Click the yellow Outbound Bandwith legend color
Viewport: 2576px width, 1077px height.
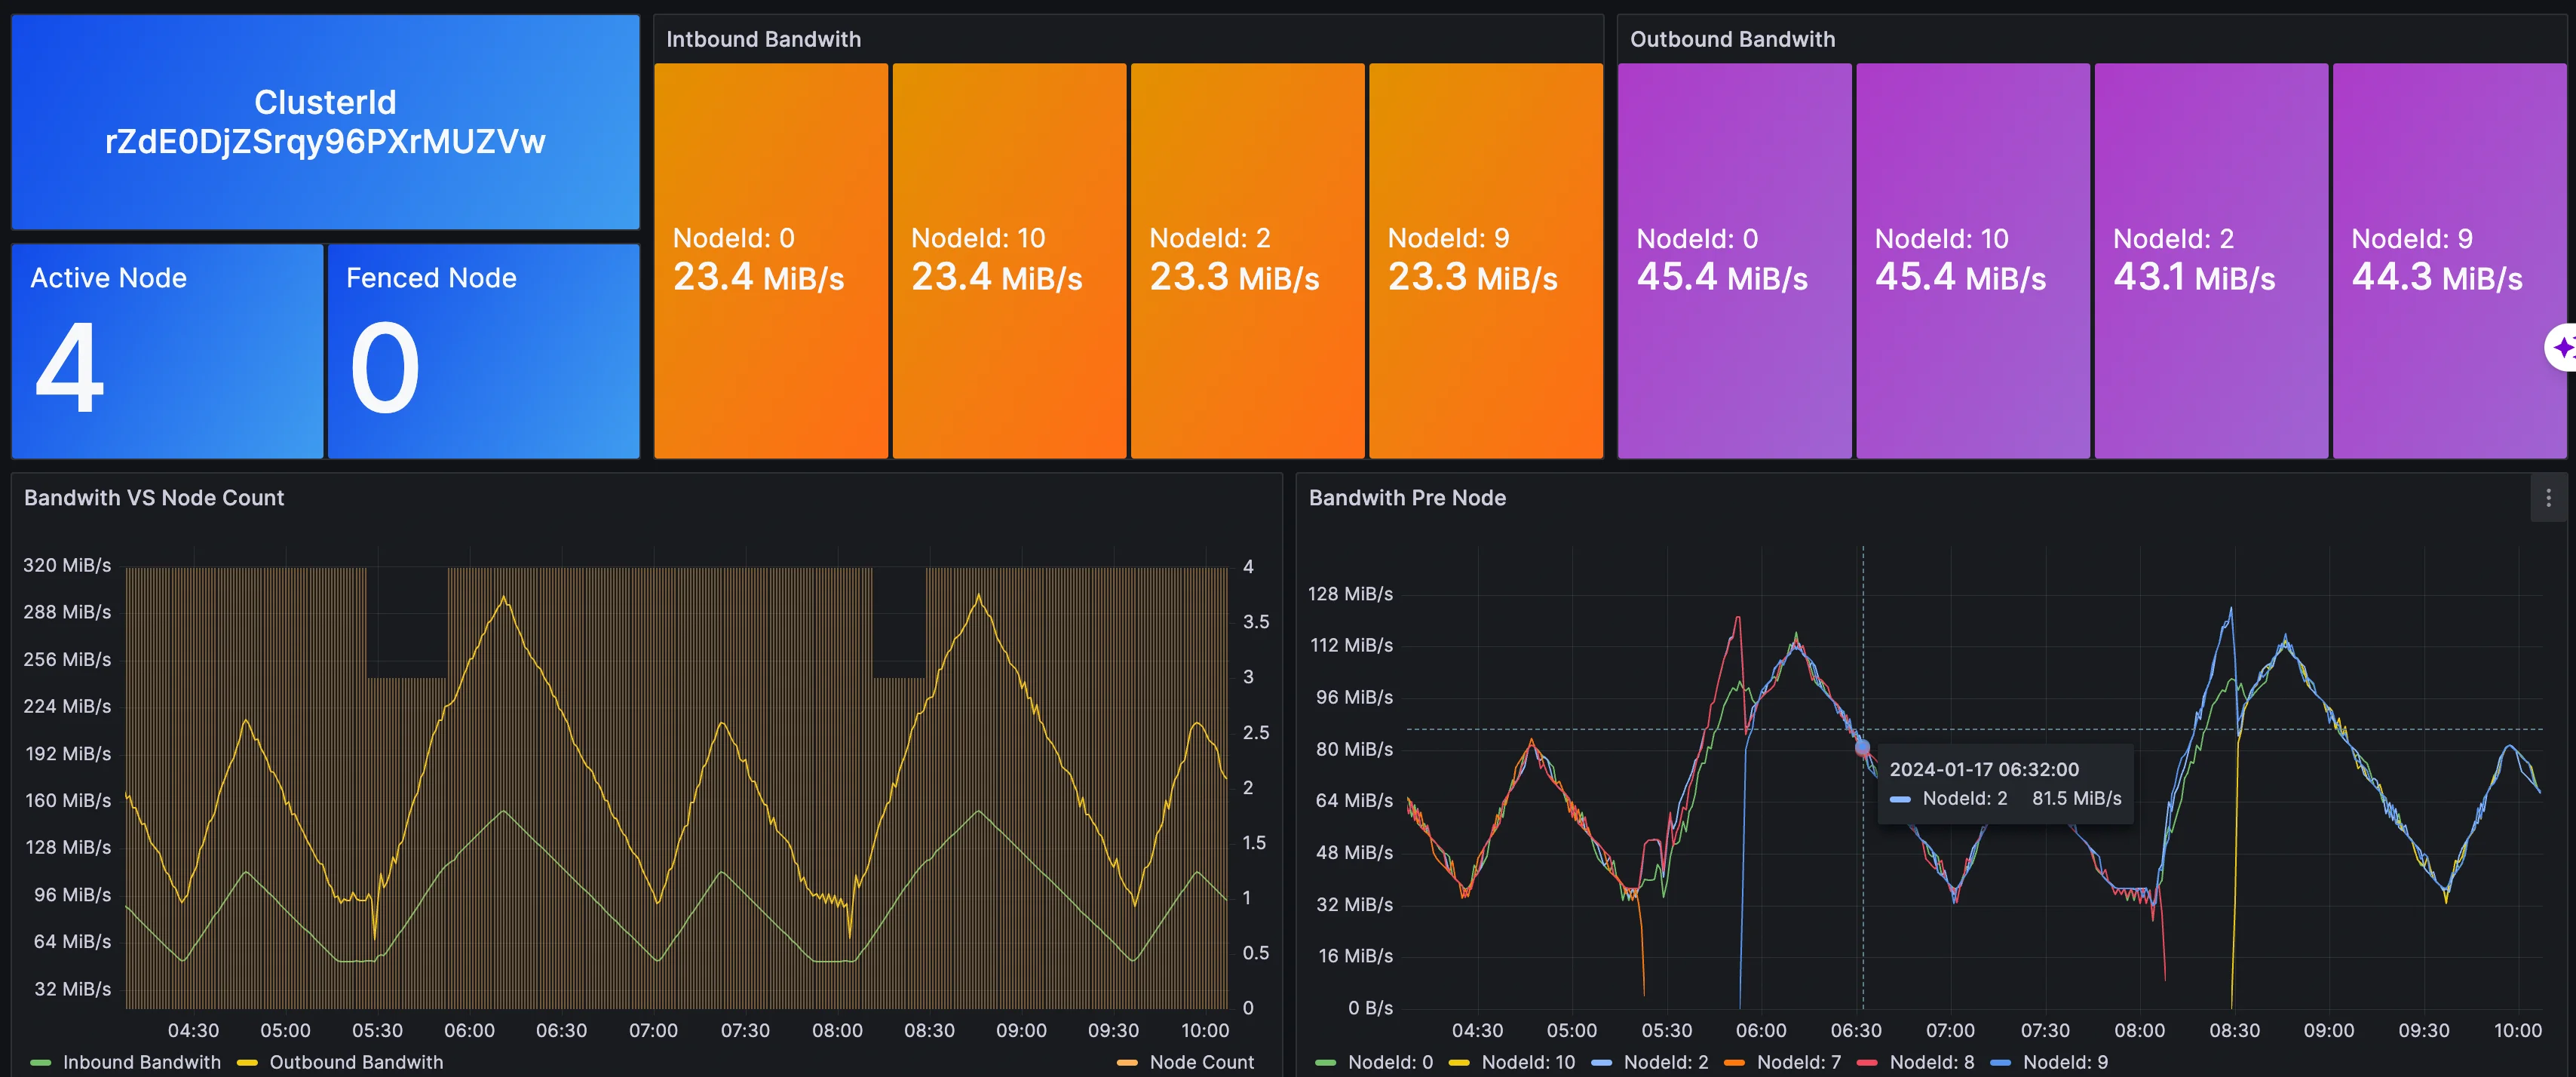coord(247,1062)
